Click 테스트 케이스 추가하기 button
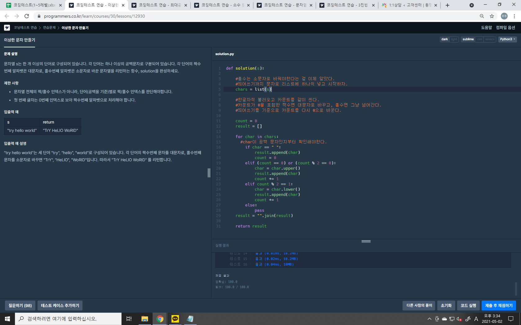This screenshot has width=521, height=325. tap(60, 305)
